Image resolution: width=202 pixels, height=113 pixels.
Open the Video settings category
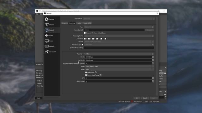click(x=52, y=41)
